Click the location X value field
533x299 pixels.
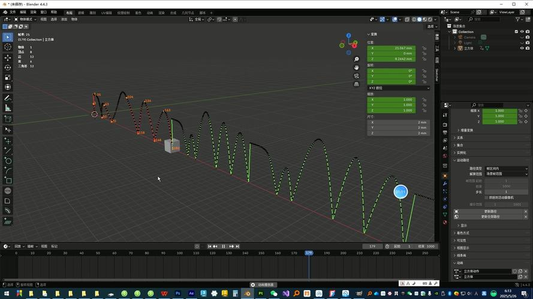tap(392, 48)
